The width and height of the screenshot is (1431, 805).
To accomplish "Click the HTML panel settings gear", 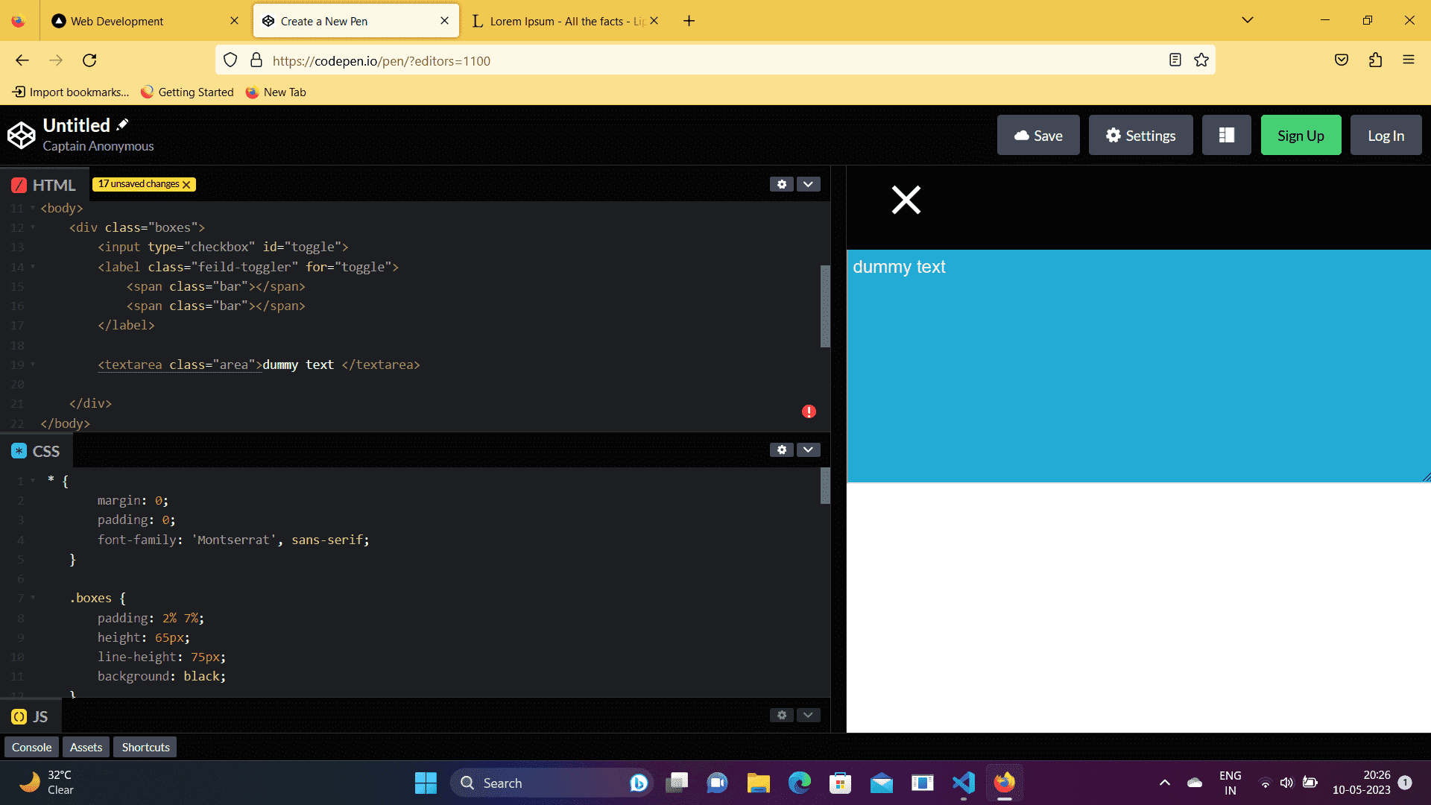I will pos(781,184).
